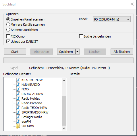Click the Radio Paradiso audio icon

click(18, 103)
